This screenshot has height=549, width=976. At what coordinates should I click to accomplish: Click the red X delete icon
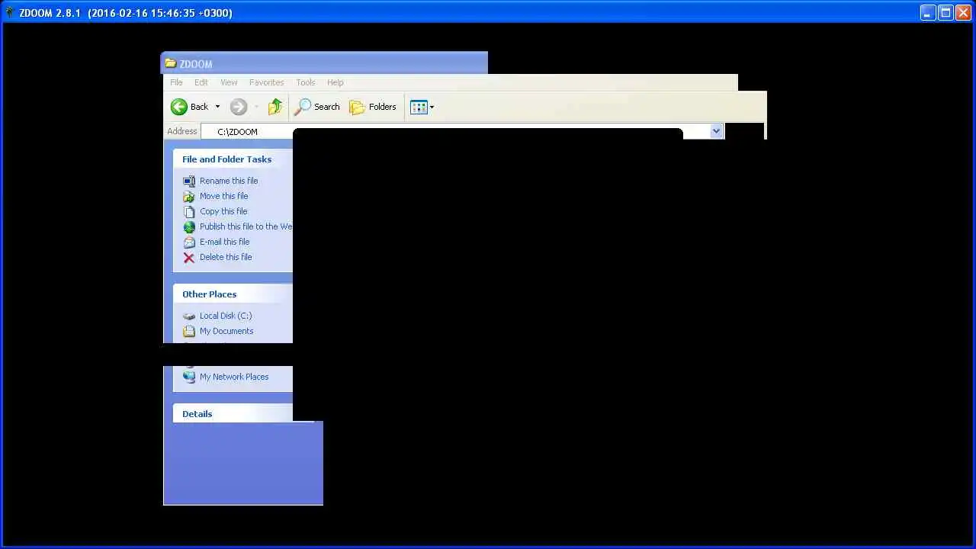tap(189, 258)
